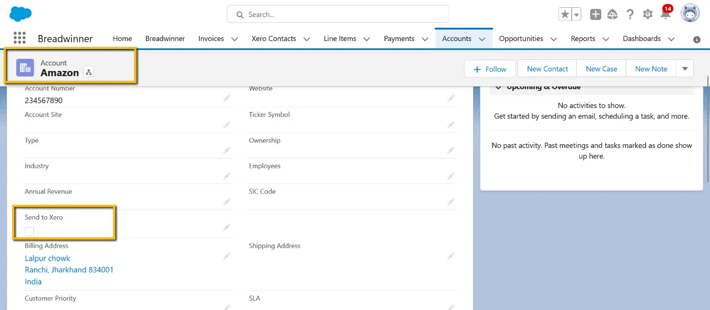
Task: Expand the favorites list arrow
Action: click(x=576, y=14)
